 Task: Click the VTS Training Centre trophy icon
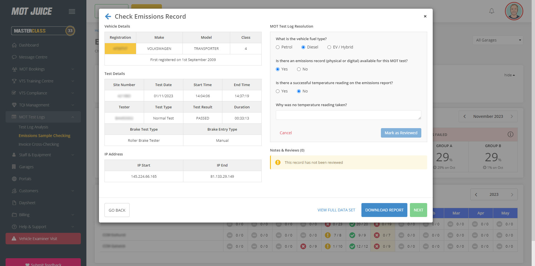14,81
